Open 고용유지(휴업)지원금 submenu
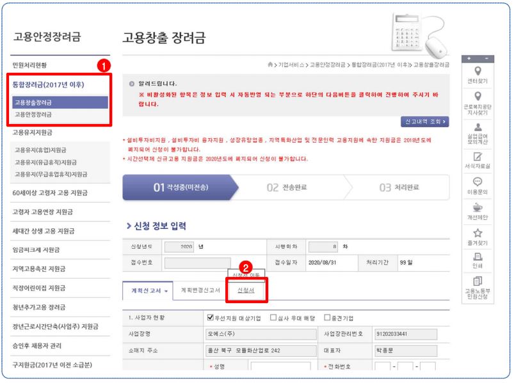This screenshot has height=383, width=514. coord(40,150)
